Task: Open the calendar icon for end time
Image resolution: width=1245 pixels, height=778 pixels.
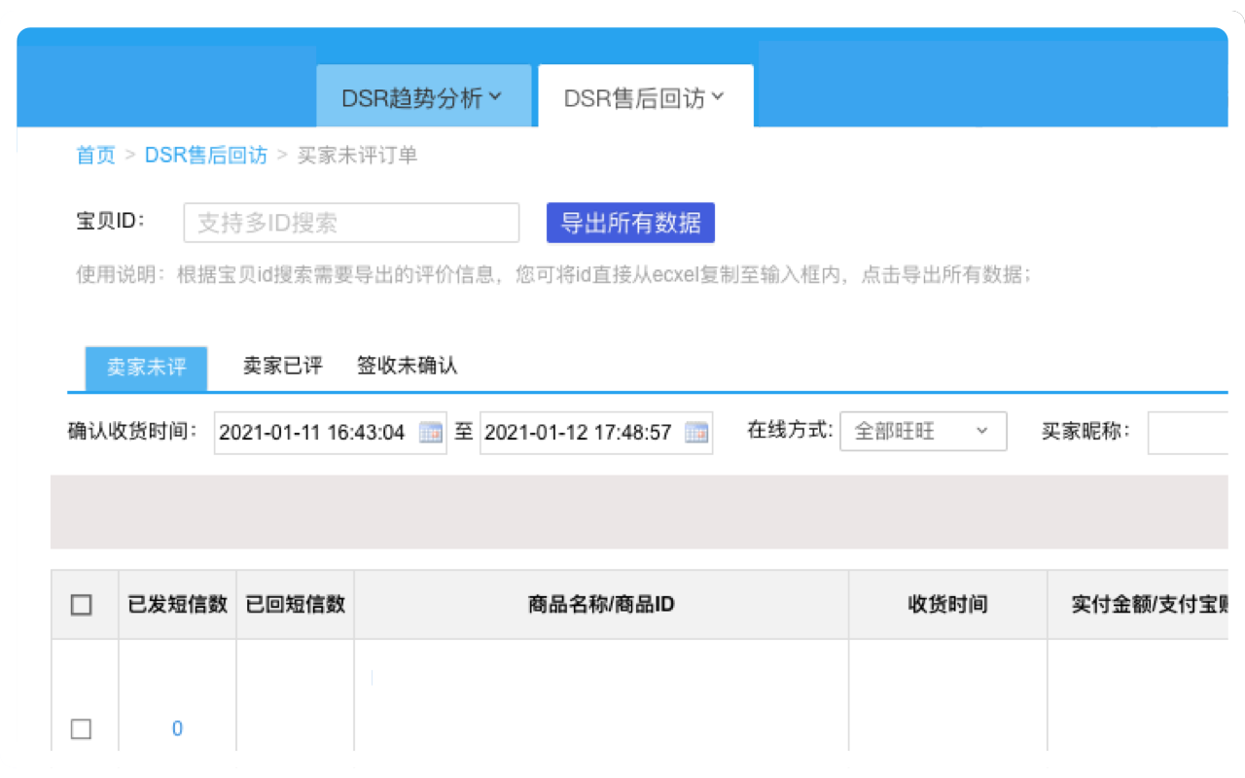Action: pyautogui.click(x=695, y=433)
